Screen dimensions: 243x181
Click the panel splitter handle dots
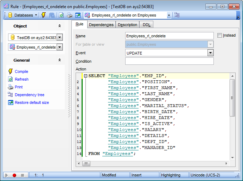69,96
